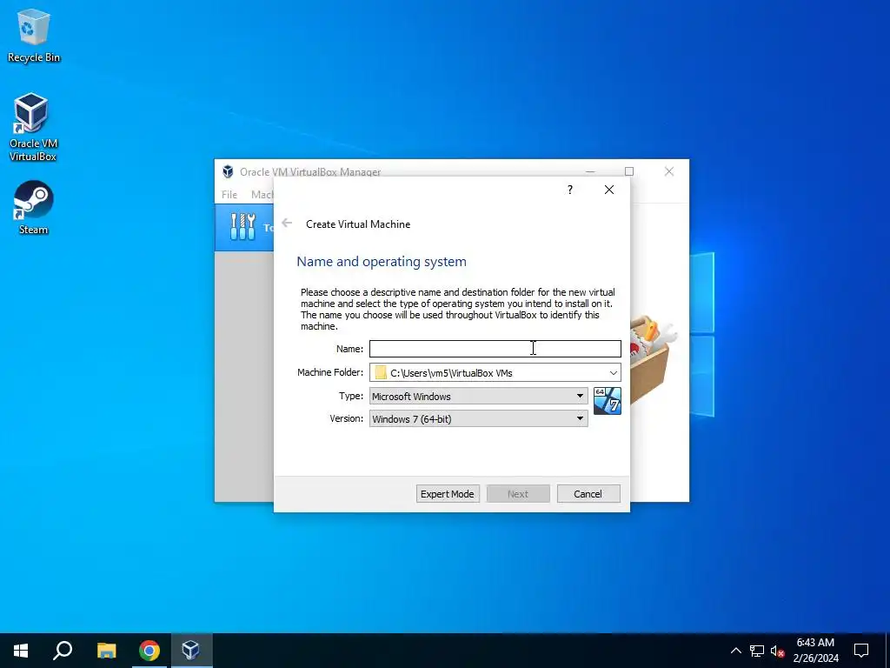The height and width of the screenshot is (668, 890).
Task: Click the back arrow in Create Virtual Machine
Action: coord(287,224)
